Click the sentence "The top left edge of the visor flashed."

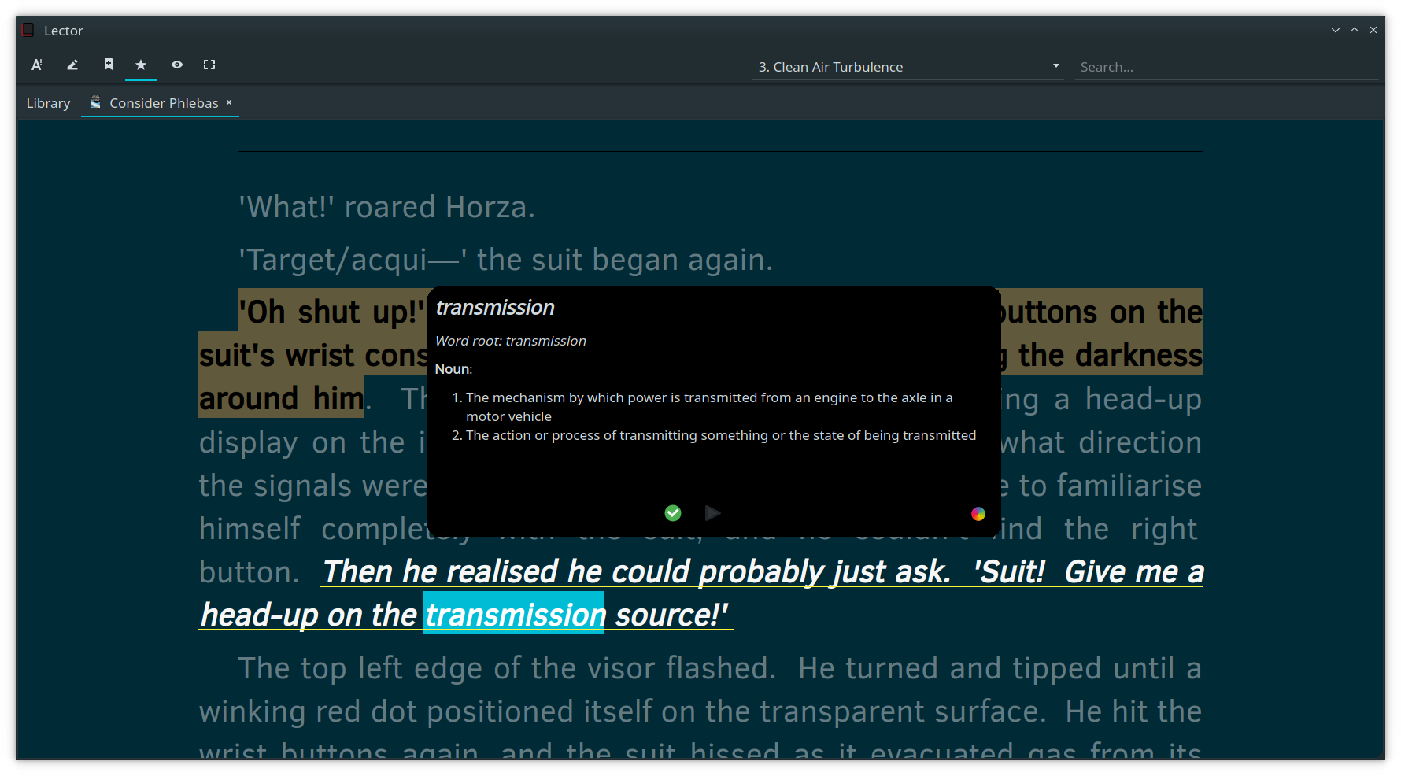point(507,668)
